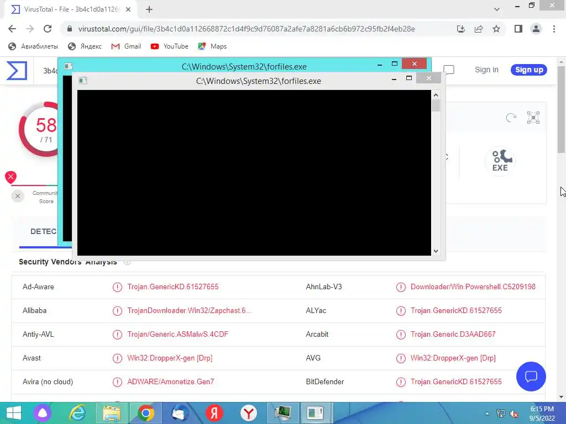
Task: Click the console scrollbar up arrow
Action: tap(436, 95)
